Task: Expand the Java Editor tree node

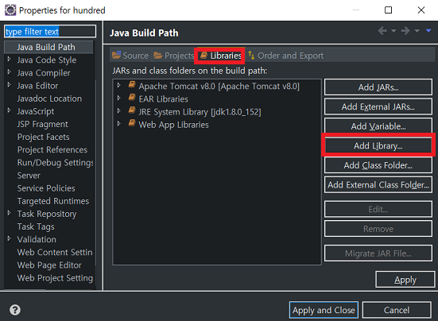Action: (9, 85)
